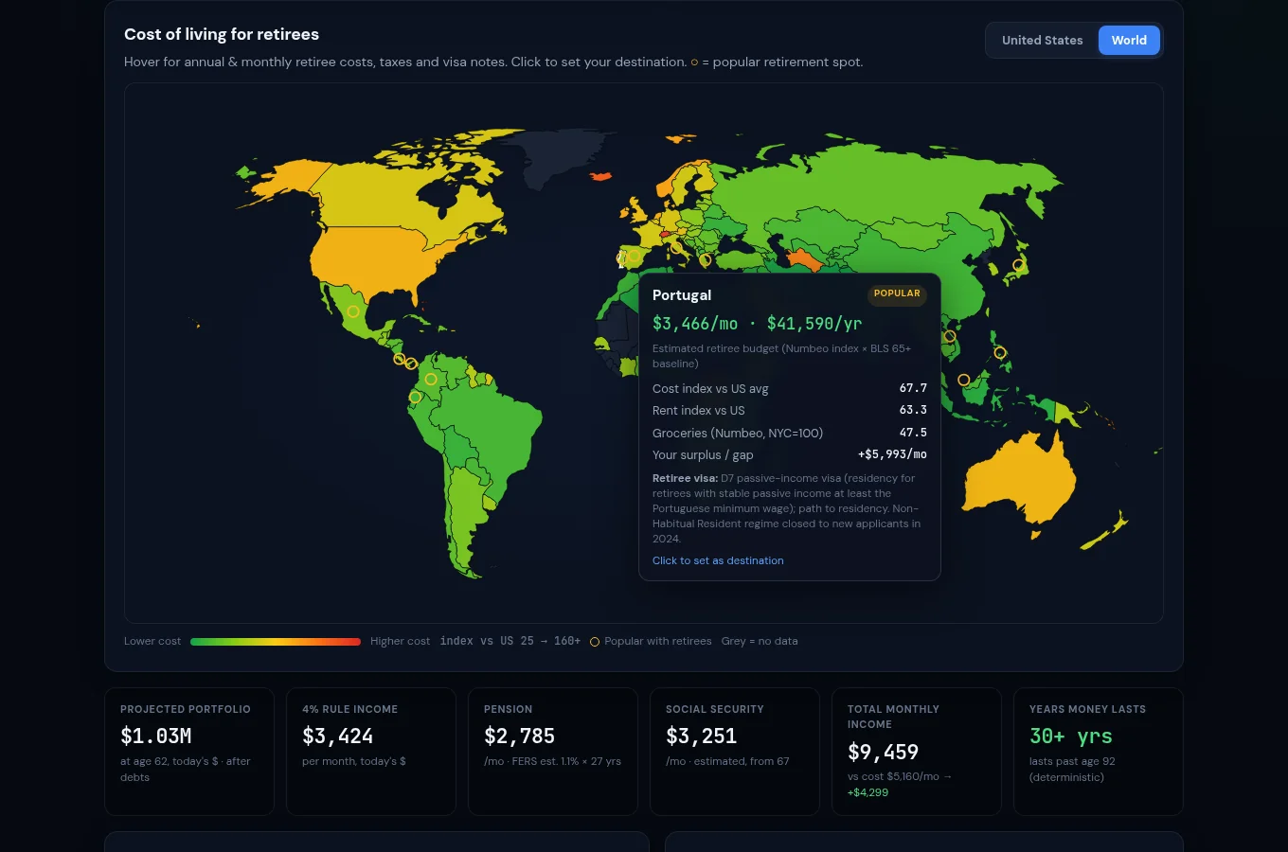Click the Pension $2,785 card
This screenshot has width=1288, height=852.
coord(553,752)
